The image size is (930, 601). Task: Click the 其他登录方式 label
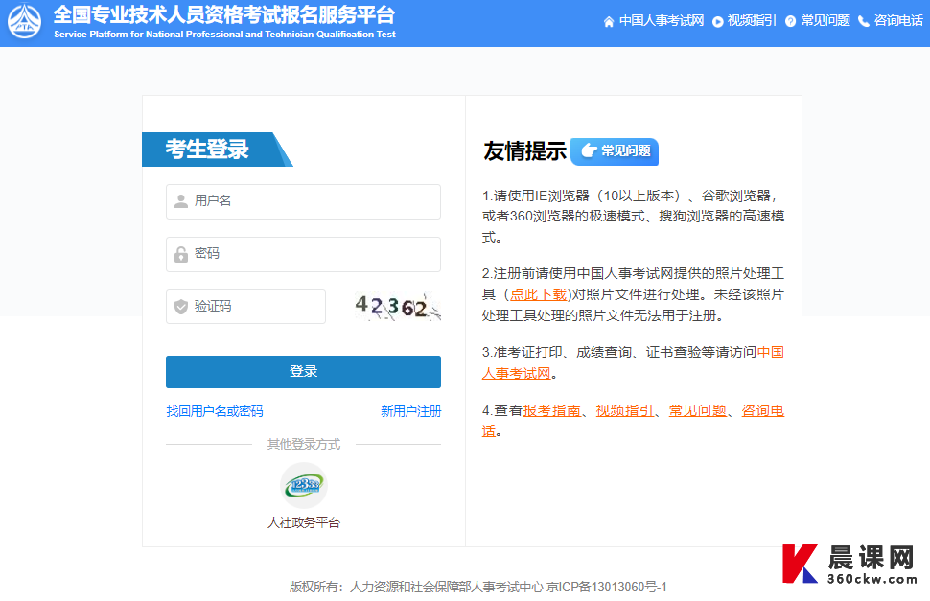pyautogui.click(x=303, y=444)
